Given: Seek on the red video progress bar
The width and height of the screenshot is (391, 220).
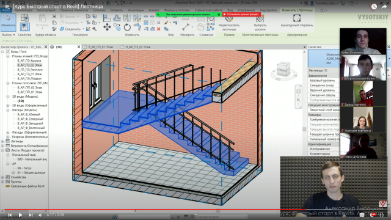Looking at the screenshot, I should (155, 210).
